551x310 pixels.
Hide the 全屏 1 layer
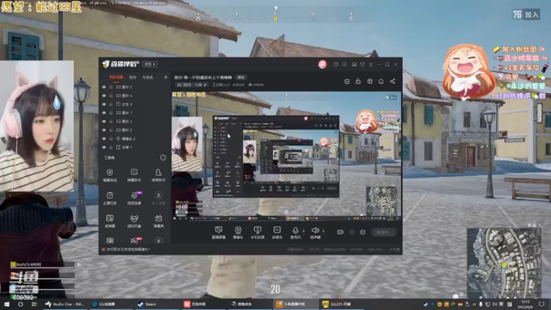(104, 147)
